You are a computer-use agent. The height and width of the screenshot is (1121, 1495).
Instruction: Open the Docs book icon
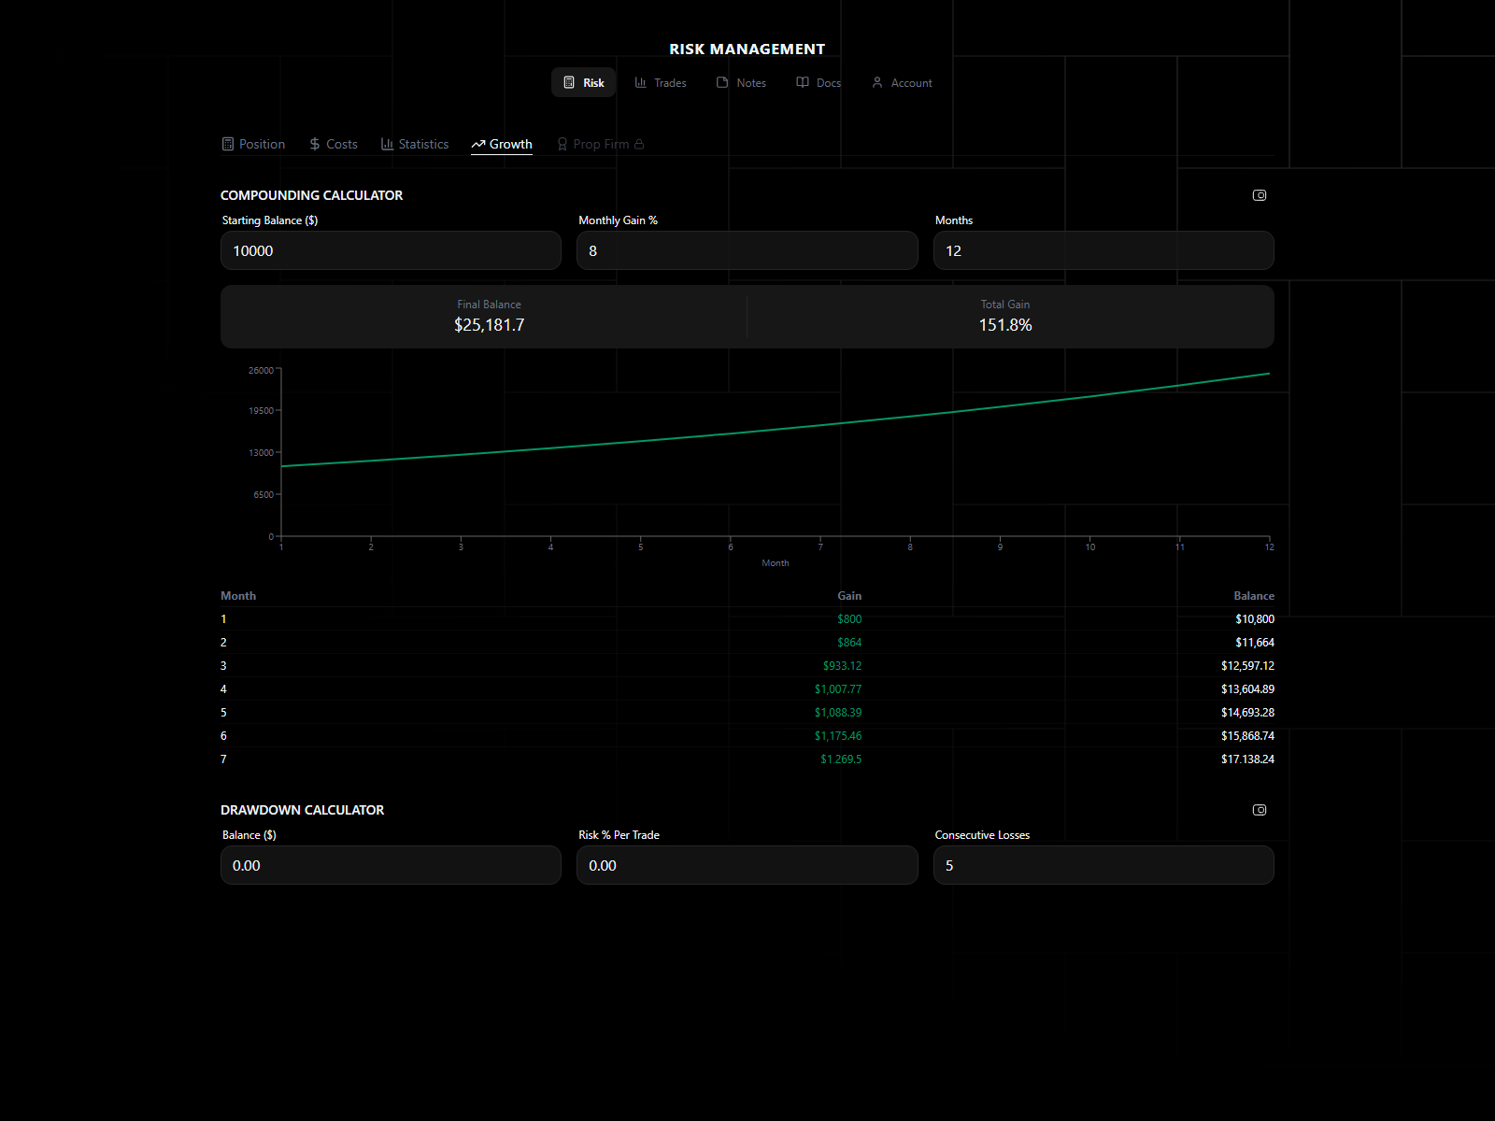tap(803, 83)
